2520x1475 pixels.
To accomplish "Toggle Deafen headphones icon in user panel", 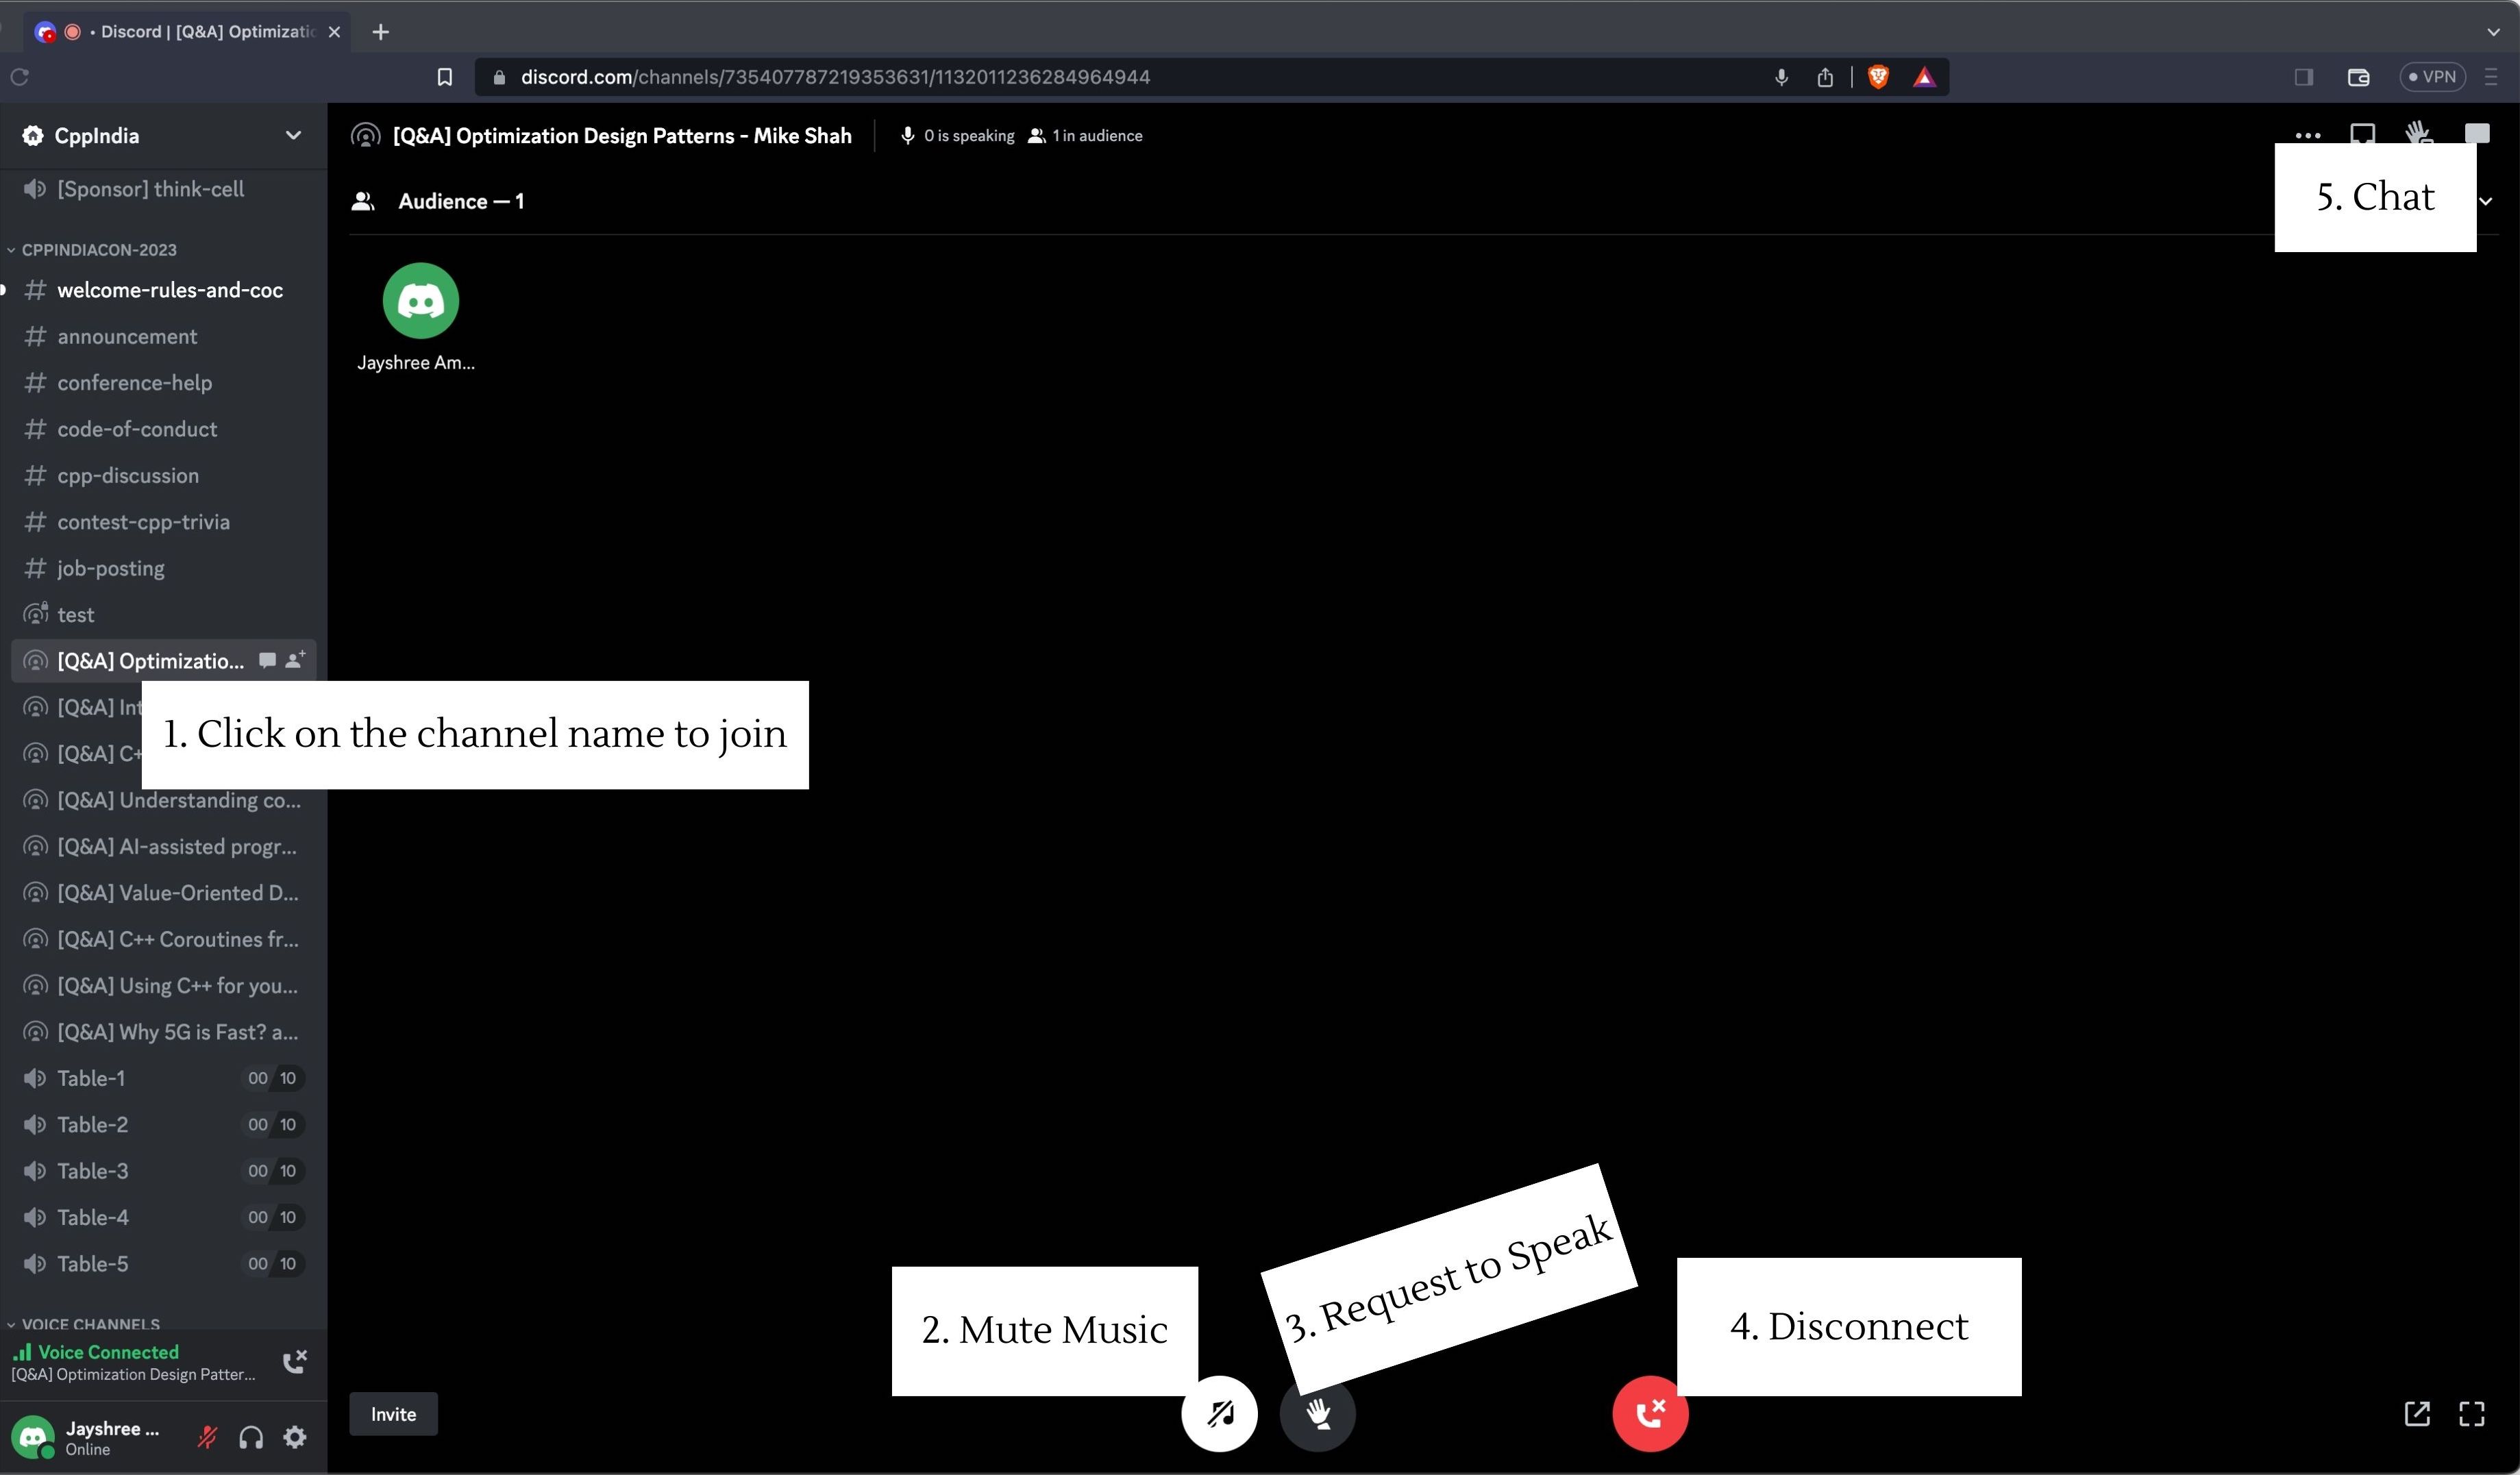I will tap(251, 1437).
